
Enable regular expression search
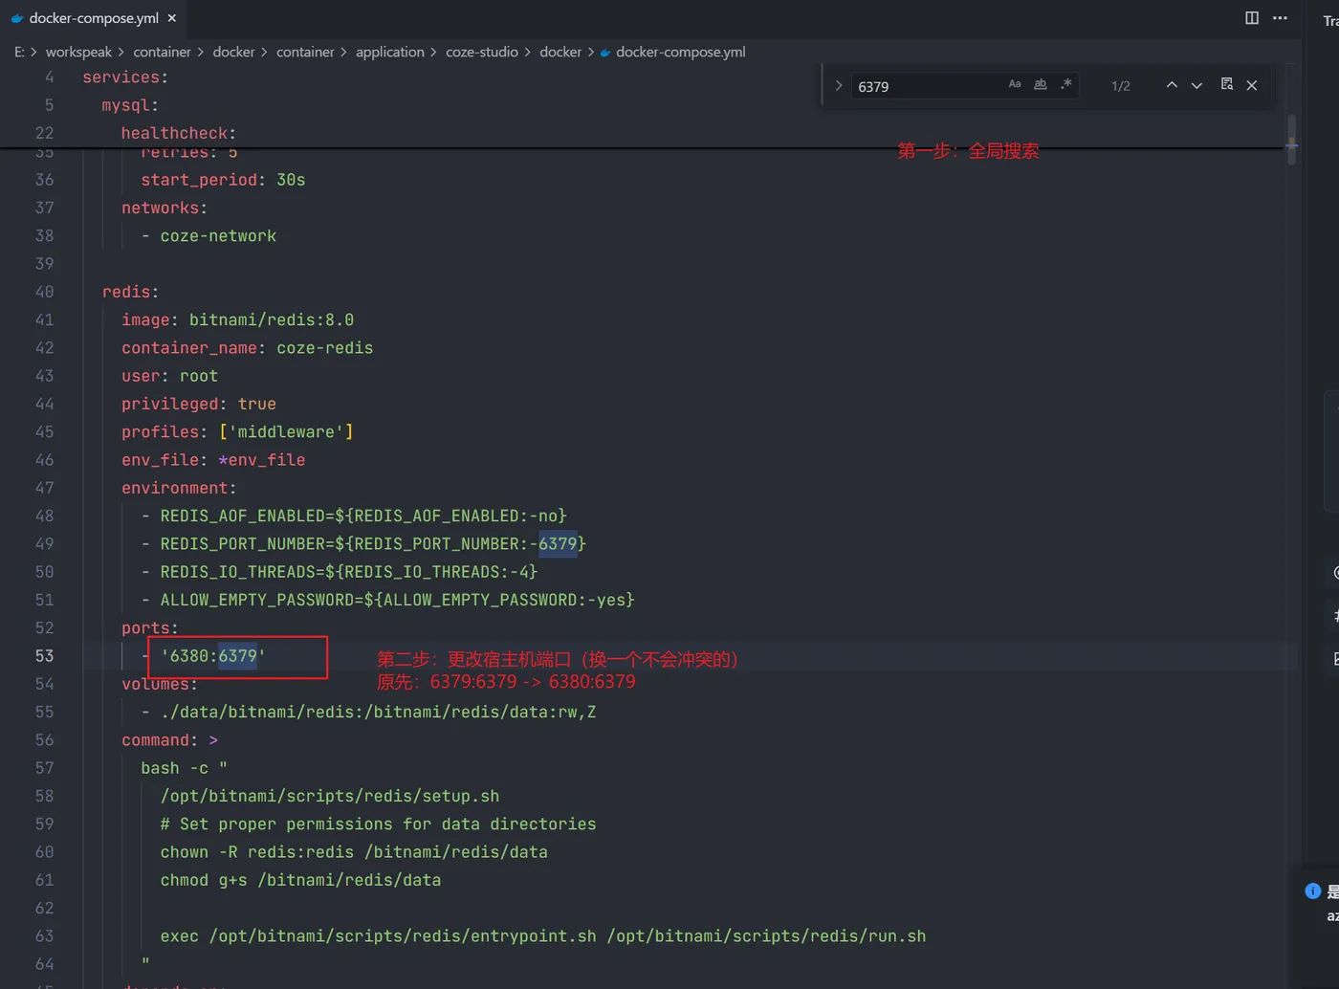pos(1066,85)
